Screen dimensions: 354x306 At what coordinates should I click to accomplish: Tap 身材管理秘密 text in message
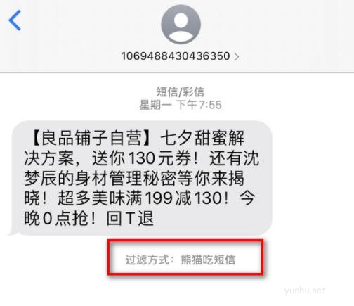[126, 179]
